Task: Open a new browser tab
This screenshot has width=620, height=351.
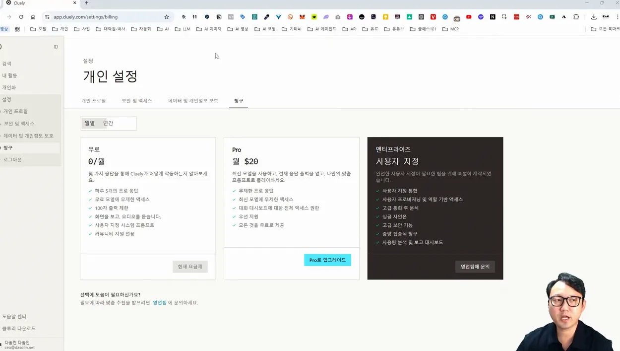Action: (x=86, y=3)
